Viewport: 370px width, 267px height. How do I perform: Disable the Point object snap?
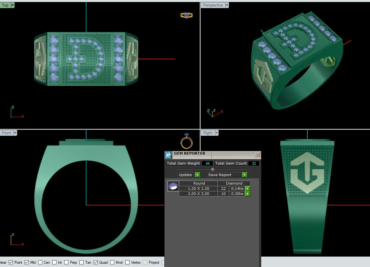[x=11, y=262]
